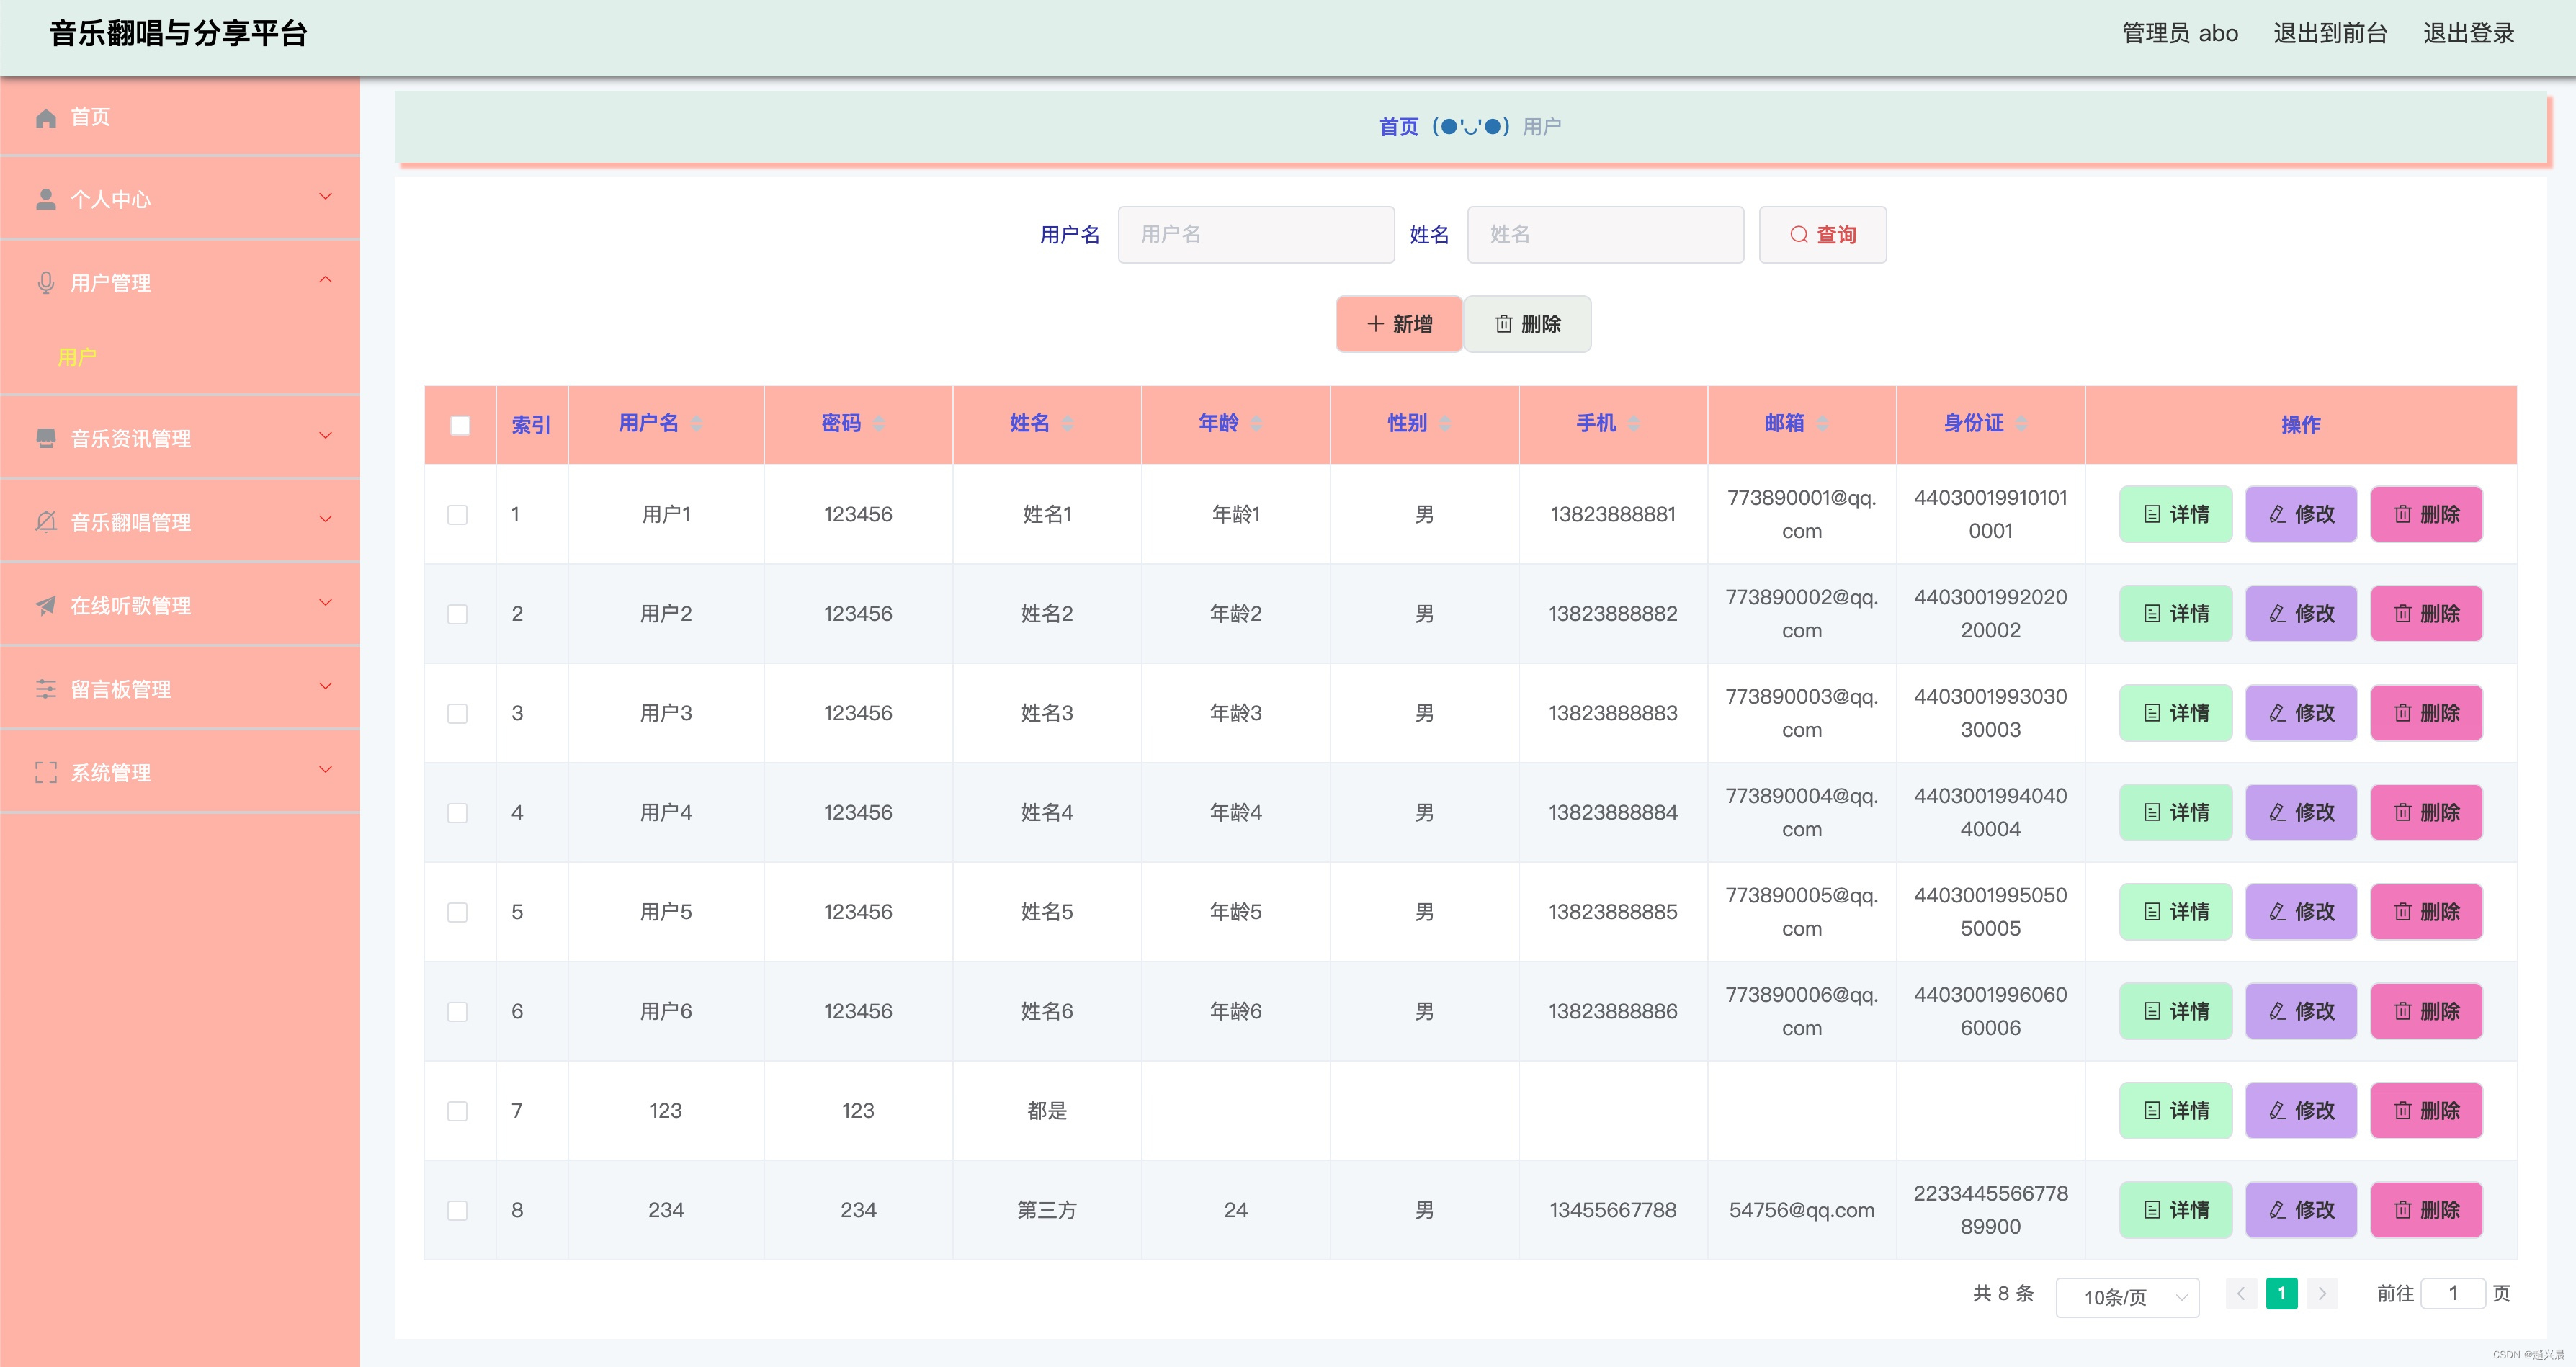Click the person icon beside 个人中心
Image resolution: width=2576 pixels, height=1367 pixels.
tap(46, 199)
